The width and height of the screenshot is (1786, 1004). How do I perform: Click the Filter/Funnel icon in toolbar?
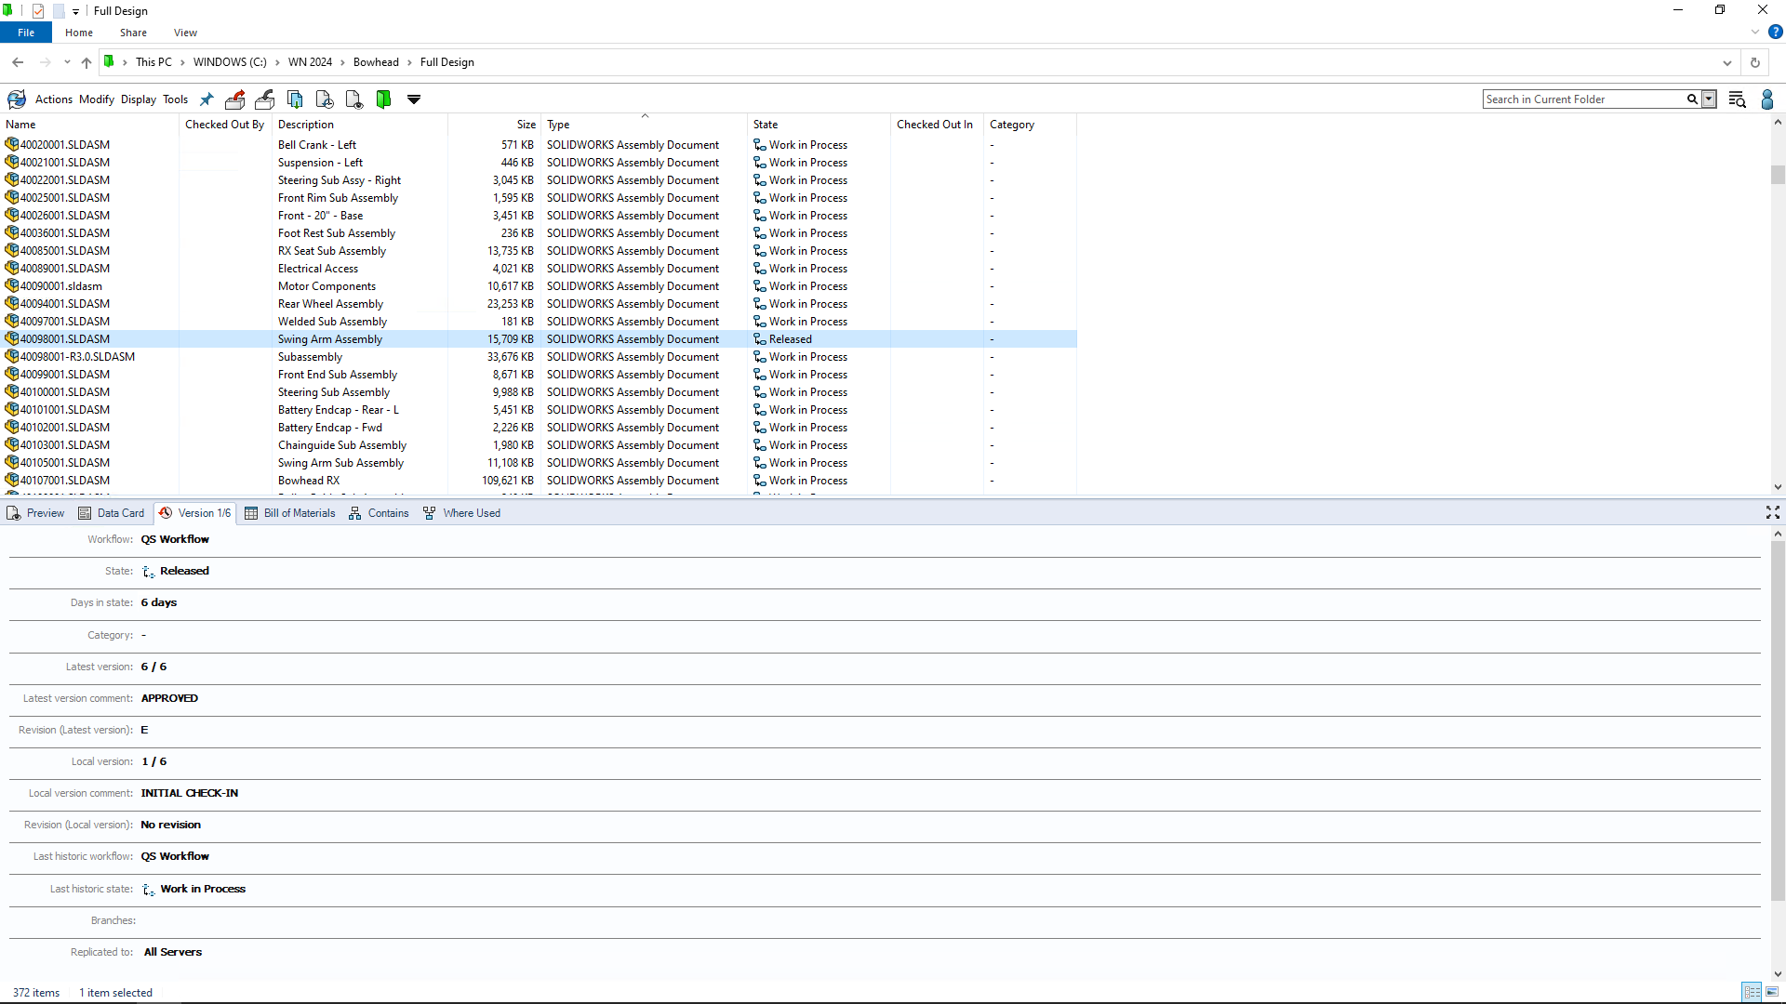click(x=415, y=100)
